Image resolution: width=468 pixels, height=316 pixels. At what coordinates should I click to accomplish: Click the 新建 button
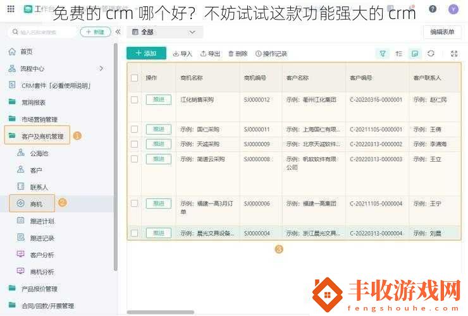[95, 32]
